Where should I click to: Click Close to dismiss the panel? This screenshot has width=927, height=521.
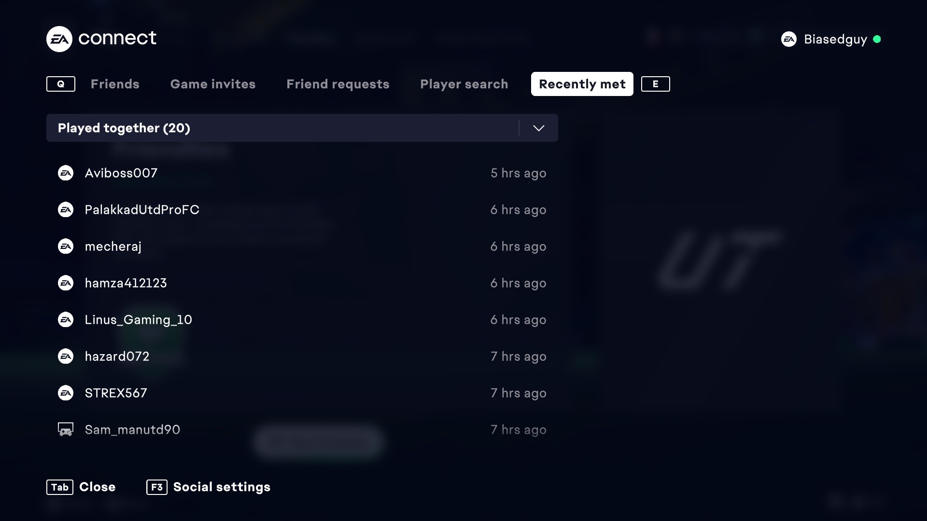coord(98,487)
